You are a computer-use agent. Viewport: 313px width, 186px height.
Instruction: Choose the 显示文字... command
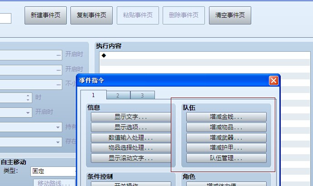click(131, 117)
